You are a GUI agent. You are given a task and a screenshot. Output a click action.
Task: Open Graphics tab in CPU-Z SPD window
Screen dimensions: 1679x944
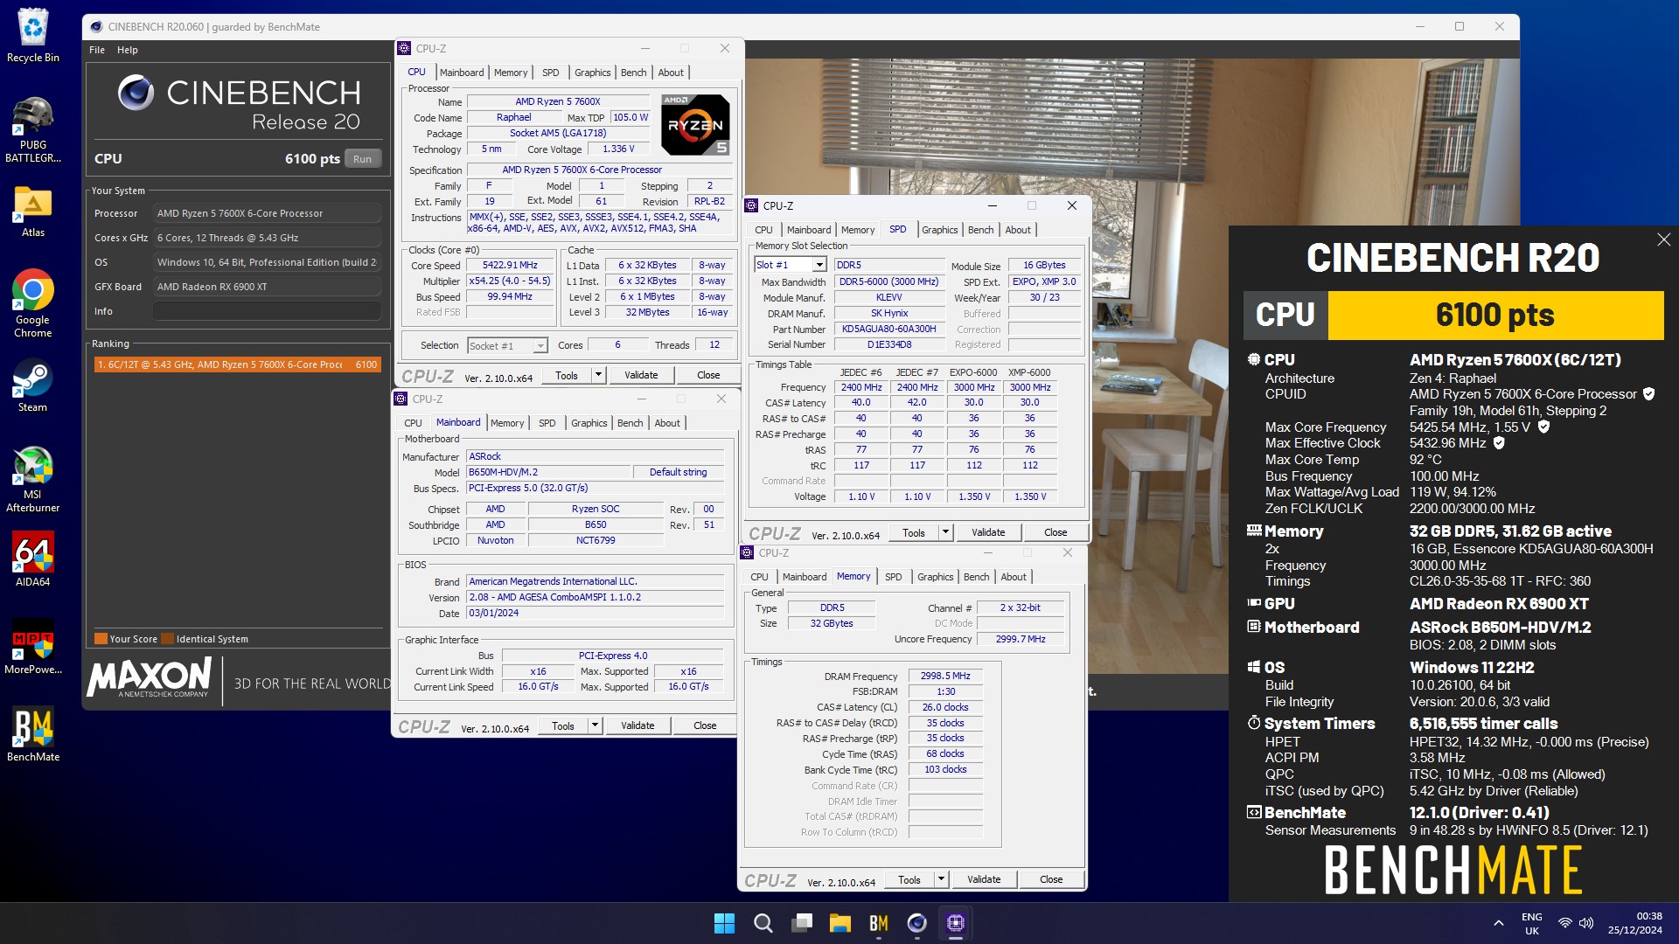pos(940,230)
